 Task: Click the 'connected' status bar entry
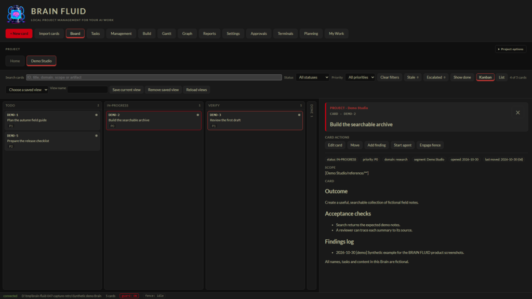click(10, 296)
